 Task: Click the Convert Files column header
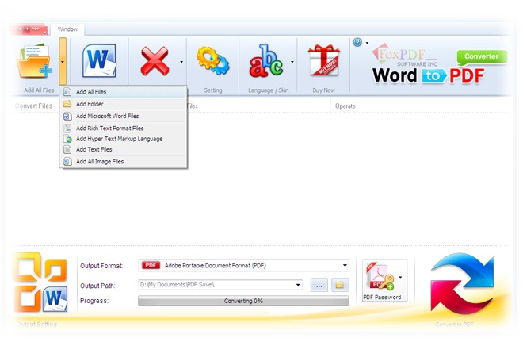pos(34,106)
